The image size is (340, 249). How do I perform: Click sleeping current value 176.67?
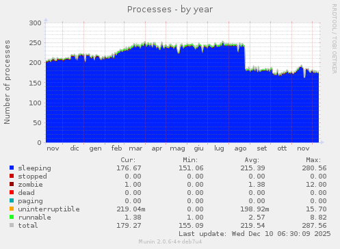[129, 168]
